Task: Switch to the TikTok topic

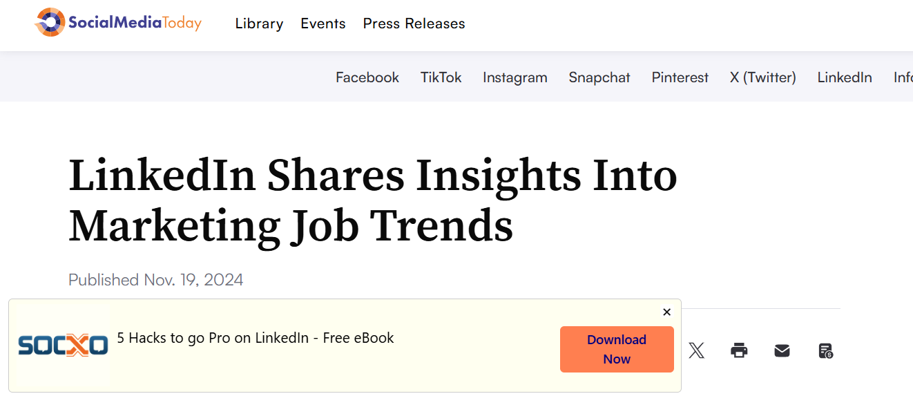Action: [x=441, y=77]
